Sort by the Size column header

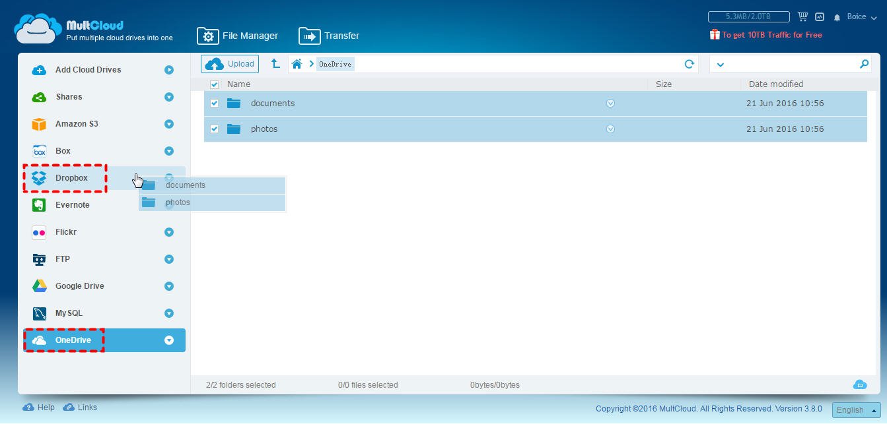click(x=664, y=84)
